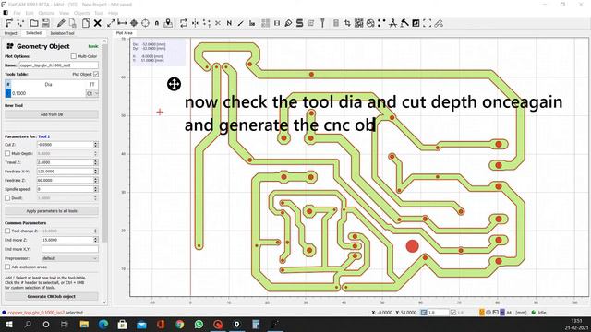Select the drafting compass tool icon
The width and height of the screenshot is (591, 332).
click(x=392, y=23)
